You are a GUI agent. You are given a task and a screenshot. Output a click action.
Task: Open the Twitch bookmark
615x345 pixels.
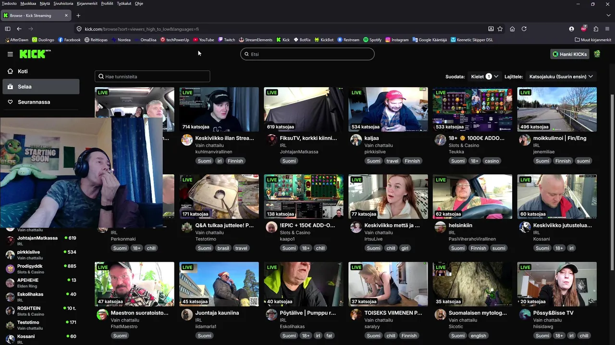pos(226,40)
